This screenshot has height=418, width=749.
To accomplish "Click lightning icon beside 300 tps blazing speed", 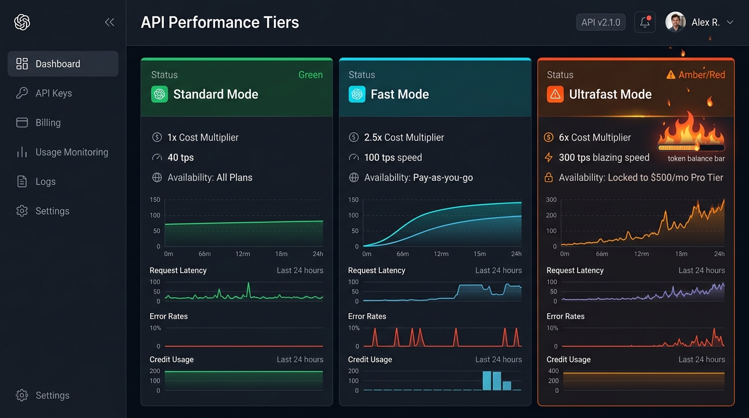I will pos(549,157).
